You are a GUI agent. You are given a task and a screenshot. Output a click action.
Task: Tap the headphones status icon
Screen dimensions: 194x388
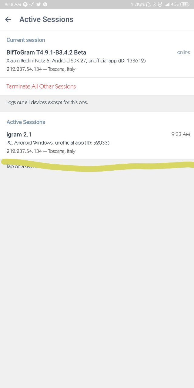coord(148,4)
